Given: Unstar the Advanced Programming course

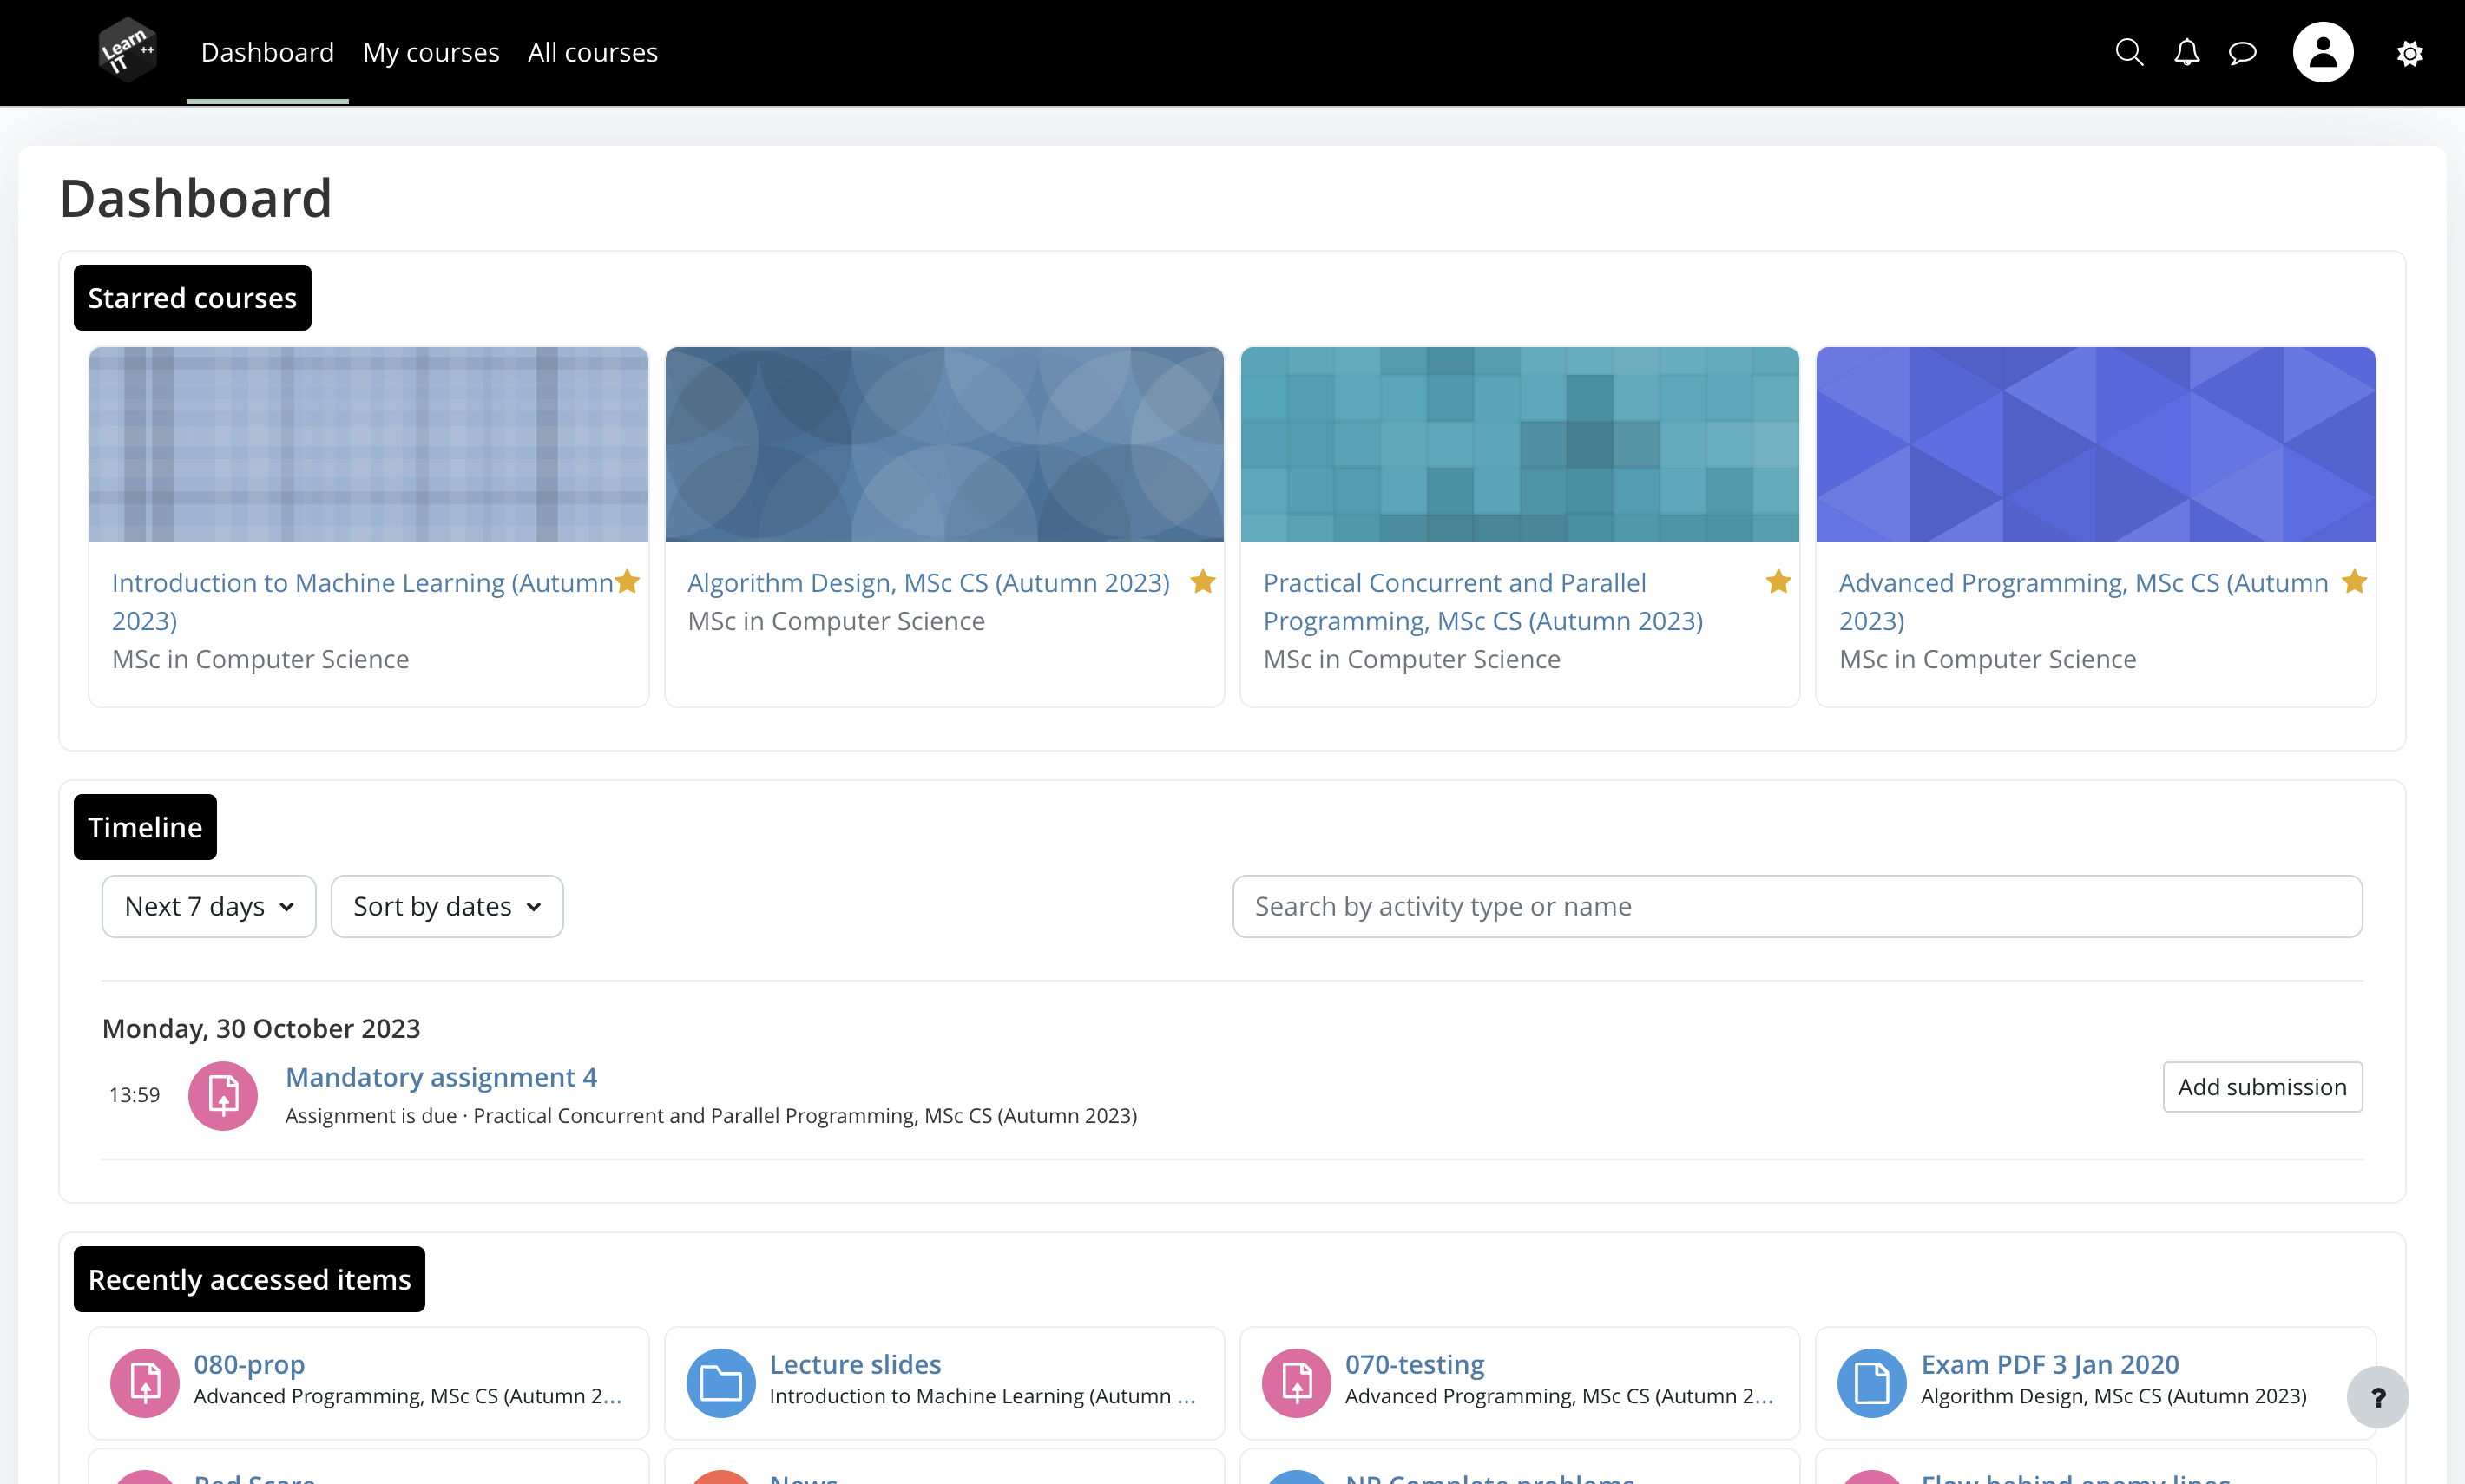Looking at the screenshot, I should [2355, 581].
